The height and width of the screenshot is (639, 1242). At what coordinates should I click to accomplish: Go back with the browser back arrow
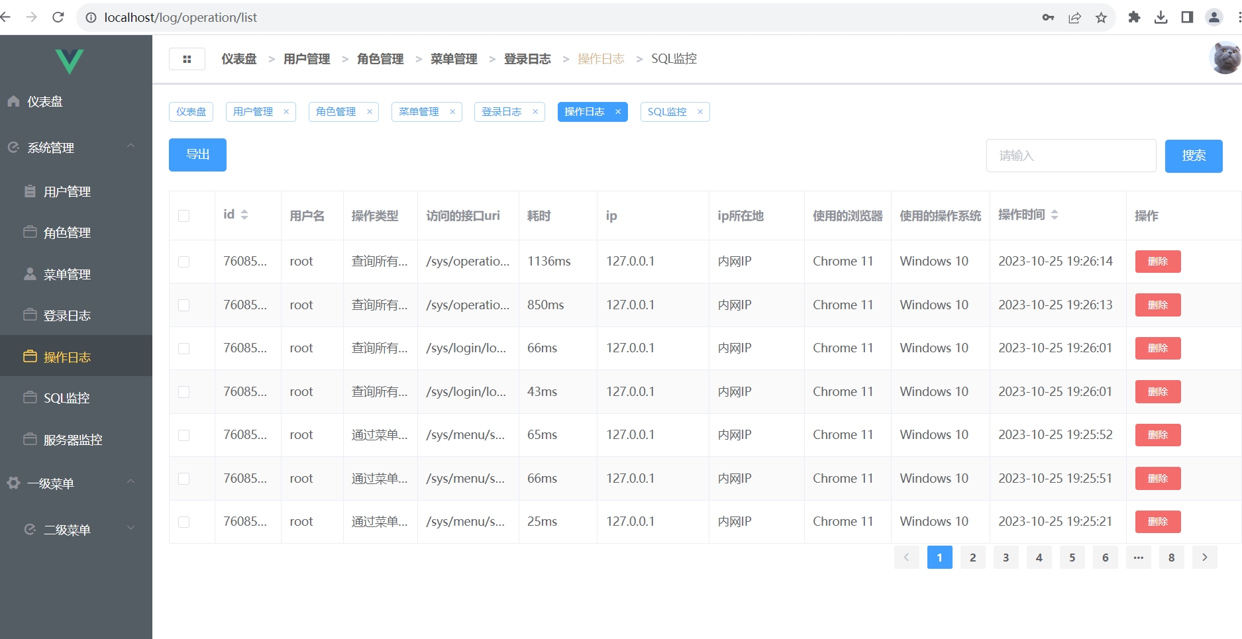click(5, 17)
